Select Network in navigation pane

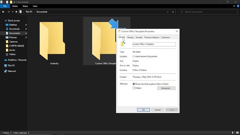tap(12, 71)
